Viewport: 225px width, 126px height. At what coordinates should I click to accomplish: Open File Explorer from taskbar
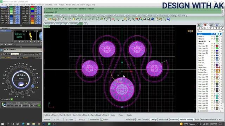(34, 124)
